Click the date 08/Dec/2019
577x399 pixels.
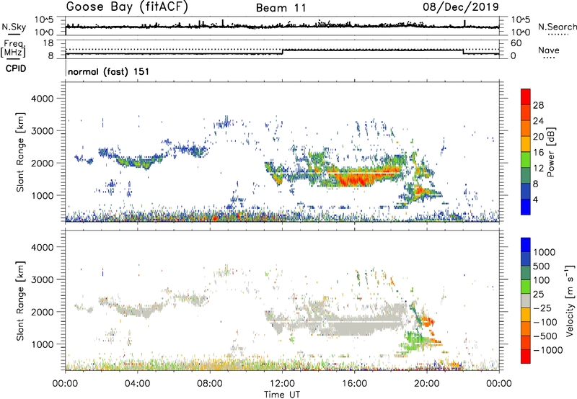point(461,6)
